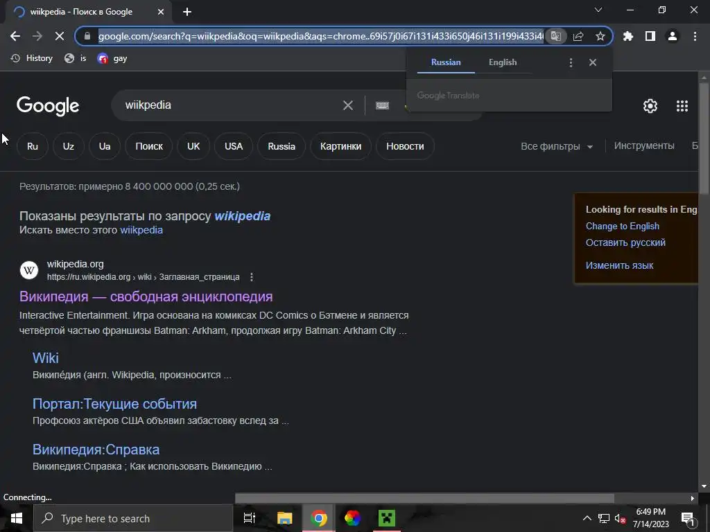Go back using the browser back arrow
Viewport: 710px width, 532px height.
click(x=15, y=36)
